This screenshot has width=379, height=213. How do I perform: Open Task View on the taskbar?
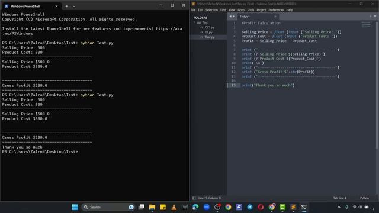pyautogui.click(x=142, y=207)
